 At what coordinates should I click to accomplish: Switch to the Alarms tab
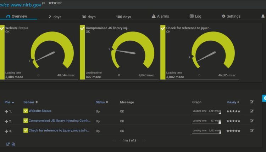[160, 16]
